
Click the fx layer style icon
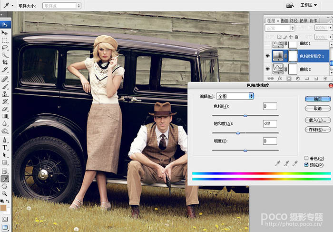click(x=280, y=78)
